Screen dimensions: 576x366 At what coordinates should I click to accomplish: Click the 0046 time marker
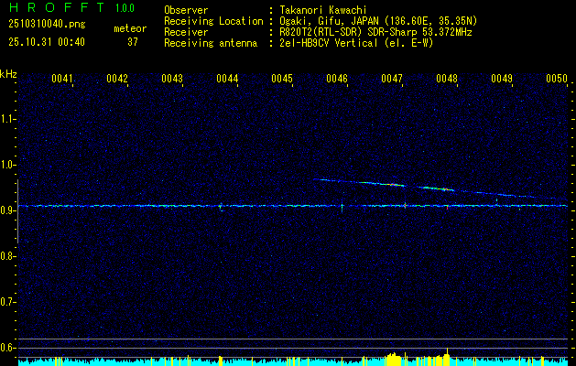pos(337,80)
